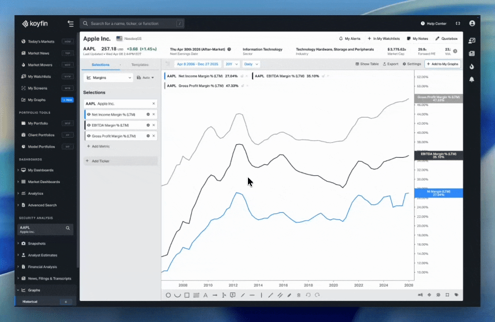Click the blue NI Margin axis label
Viewport: 495px width, 322px height.
(438, 193)
